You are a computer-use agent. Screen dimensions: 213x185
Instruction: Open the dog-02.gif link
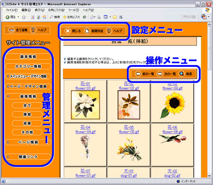point(172,176)
